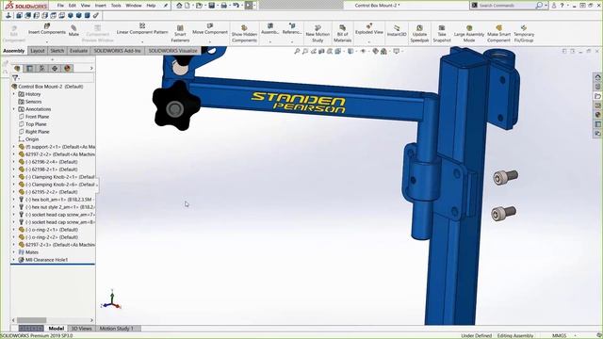Open the File menu
This screenshot has width=603, height=339.
[60, 6]
